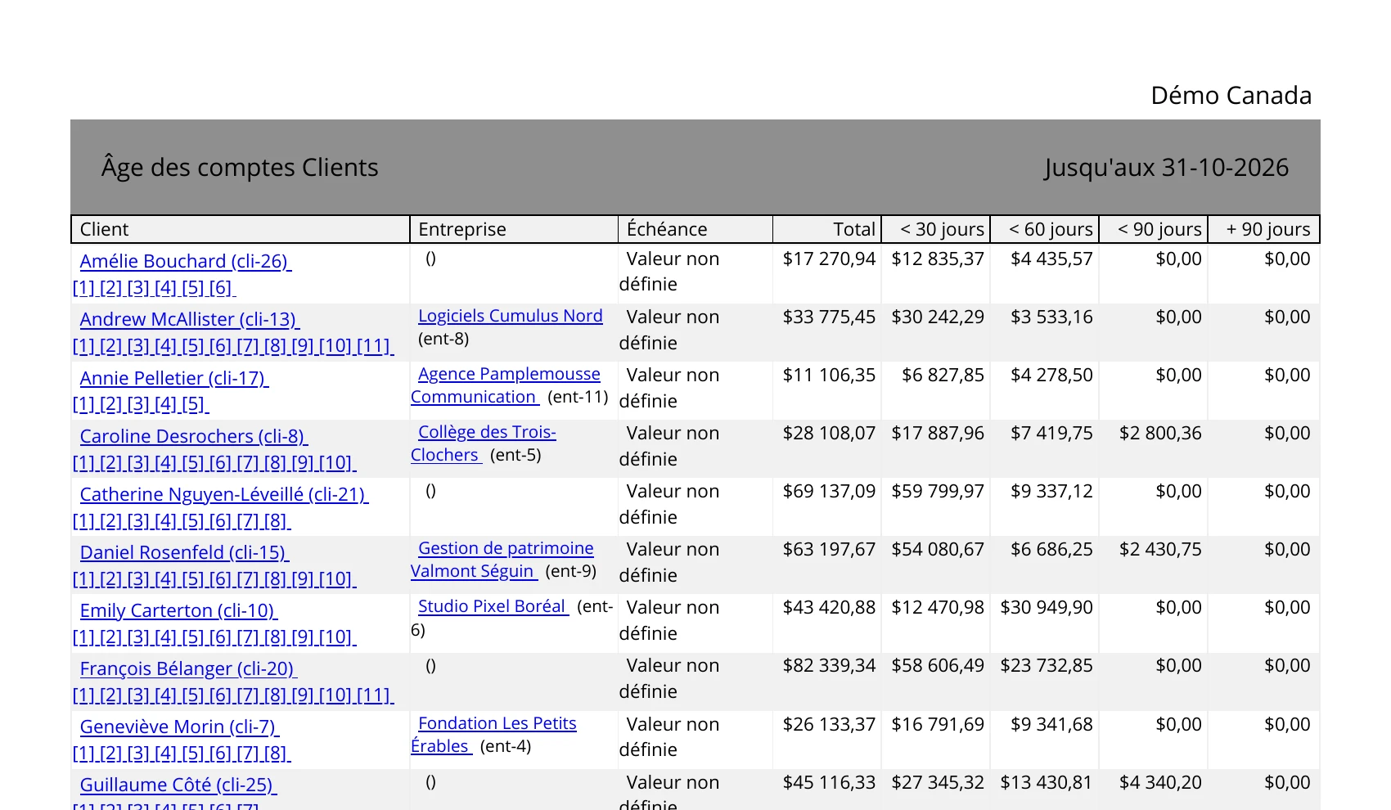Click the Échéance column header

[x=695, y=229]
